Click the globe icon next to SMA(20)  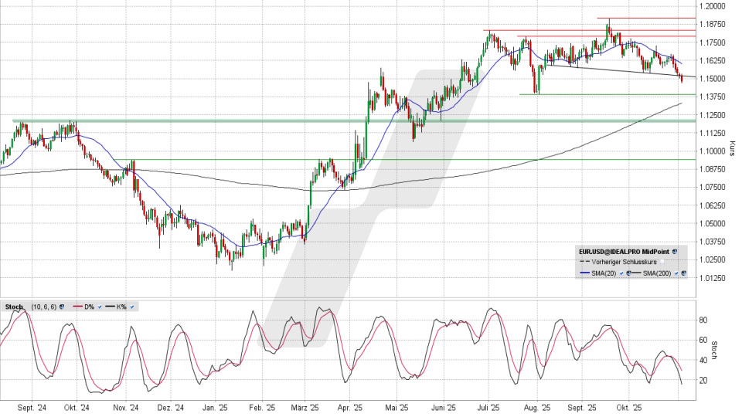click(x=628, y=273)
